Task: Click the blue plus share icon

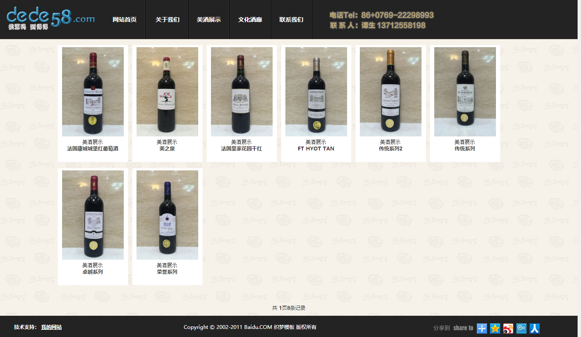Action: [x=482, y=328]
